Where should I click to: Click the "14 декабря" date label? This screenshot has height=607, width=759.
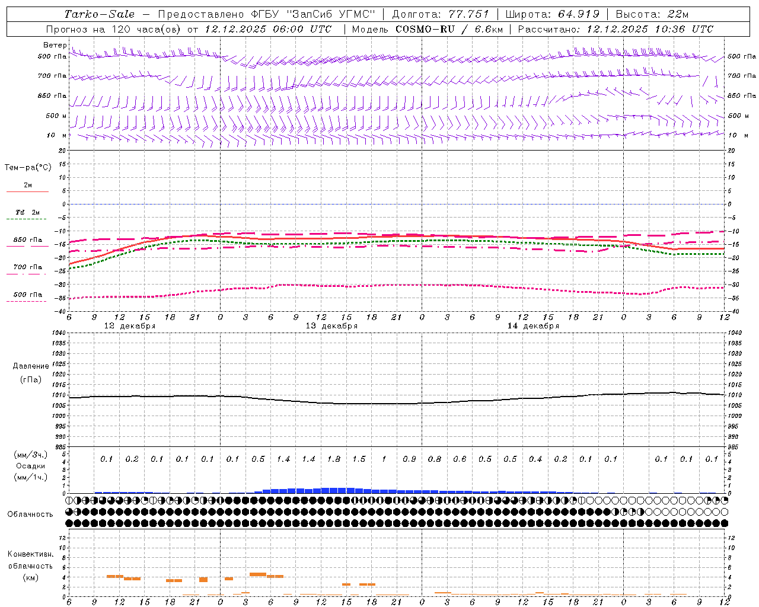[x=533, y=326]
